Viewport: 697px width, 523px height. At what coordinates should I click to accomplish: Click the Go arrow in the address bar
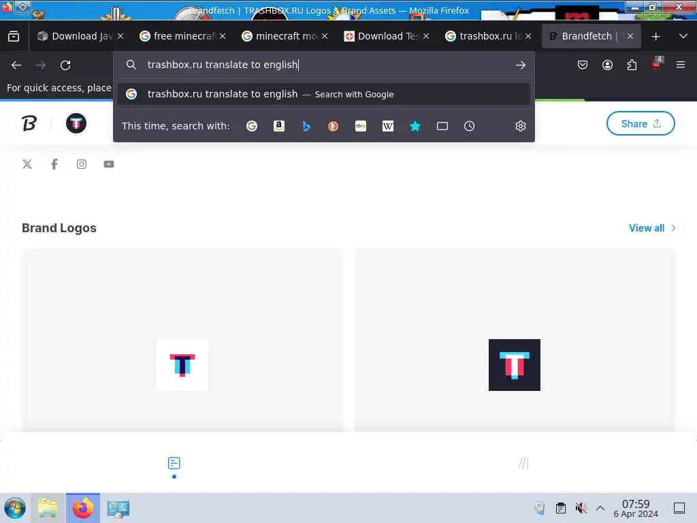coord(521,65)
